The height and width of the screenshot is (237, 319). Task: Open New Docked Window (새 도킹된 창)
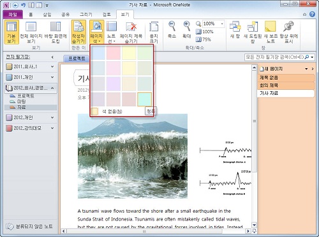pos(253,32)
